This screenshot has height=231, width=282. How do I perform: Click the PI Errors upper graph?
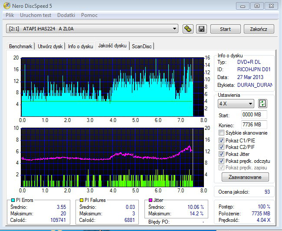point(112,87)
